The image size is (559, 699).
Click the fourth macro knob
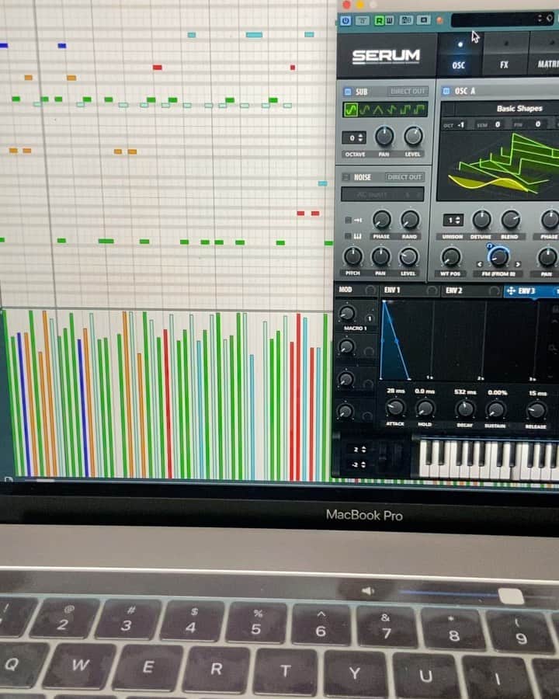coord(345,411)
